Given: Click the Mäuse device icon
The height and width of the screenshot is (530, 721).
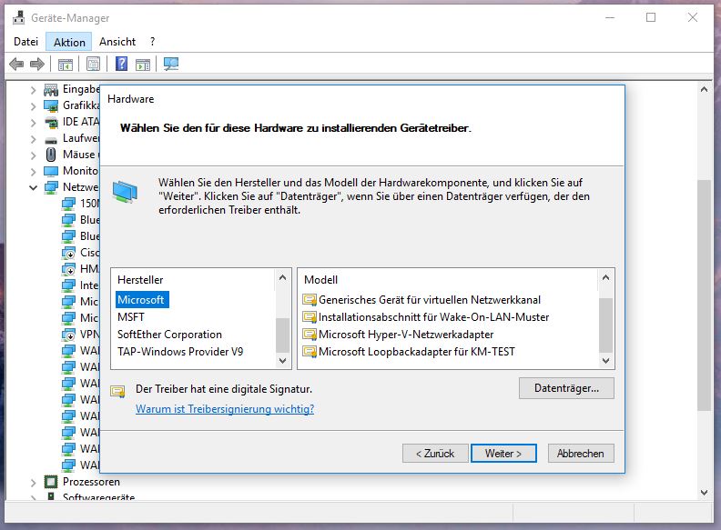Looking at the screenshot, I should pos(51,155).
